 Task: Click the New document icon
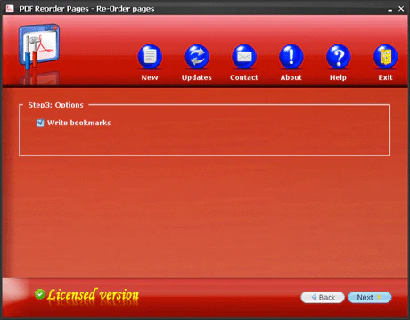point(150,56)
